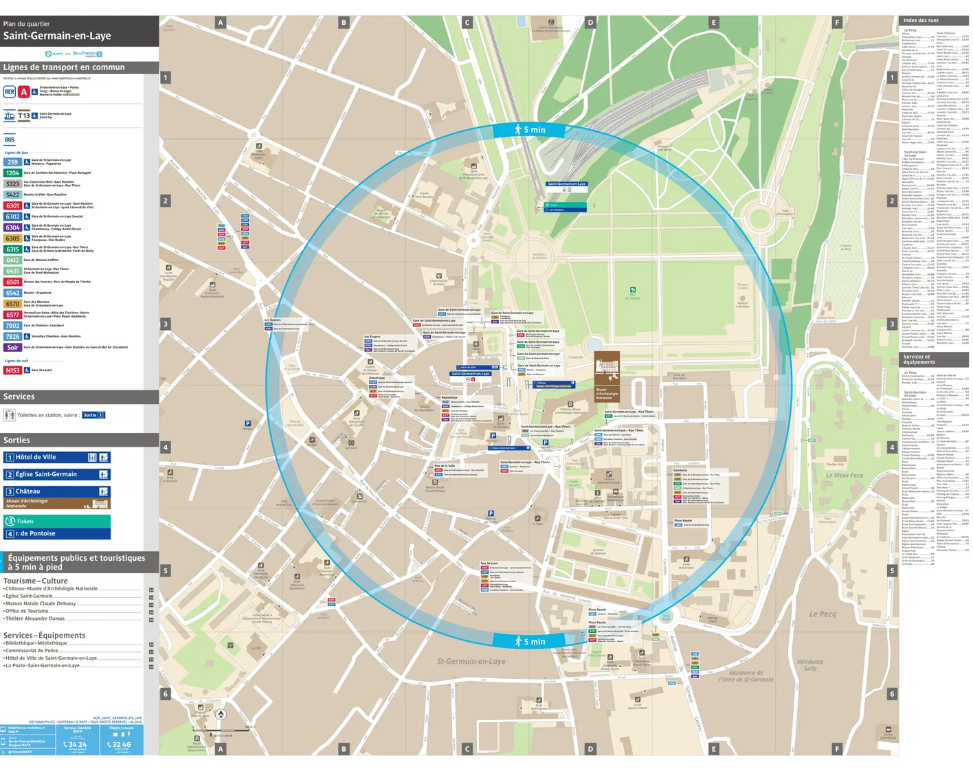Select bus line 6501 badge
The height and width of the screenshot is (771, 973).
tap(13, 282)
